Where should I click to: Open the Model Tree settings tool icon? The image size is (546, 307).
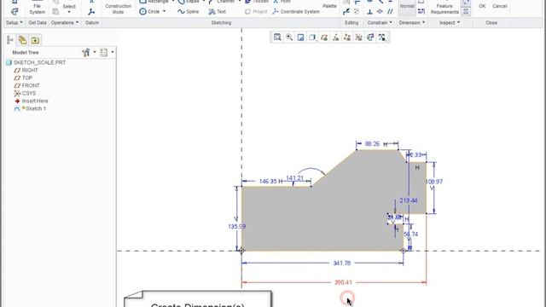pos(85,52)
